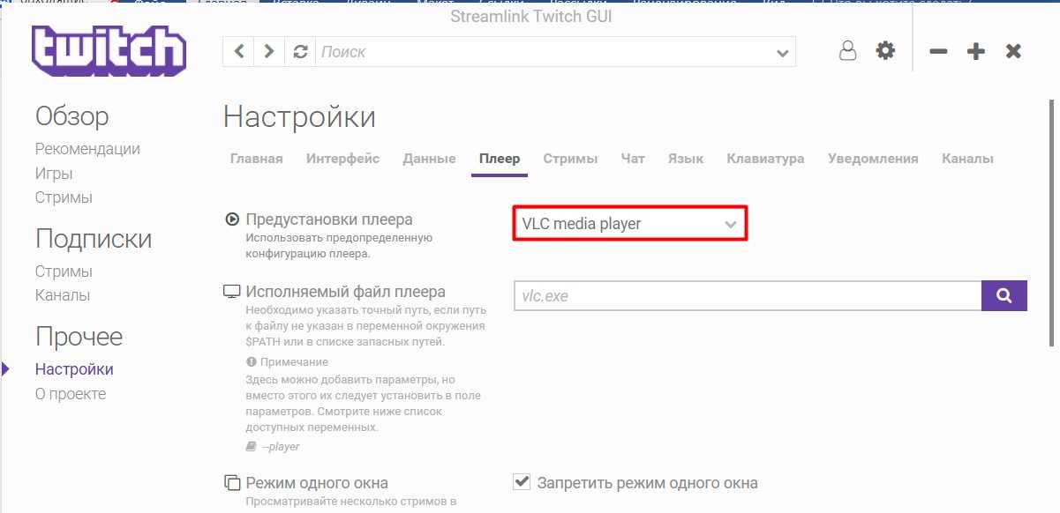1060x513 pixels.
Task: Switch to the Стримы settings tab
Action: tap(570, 159)
